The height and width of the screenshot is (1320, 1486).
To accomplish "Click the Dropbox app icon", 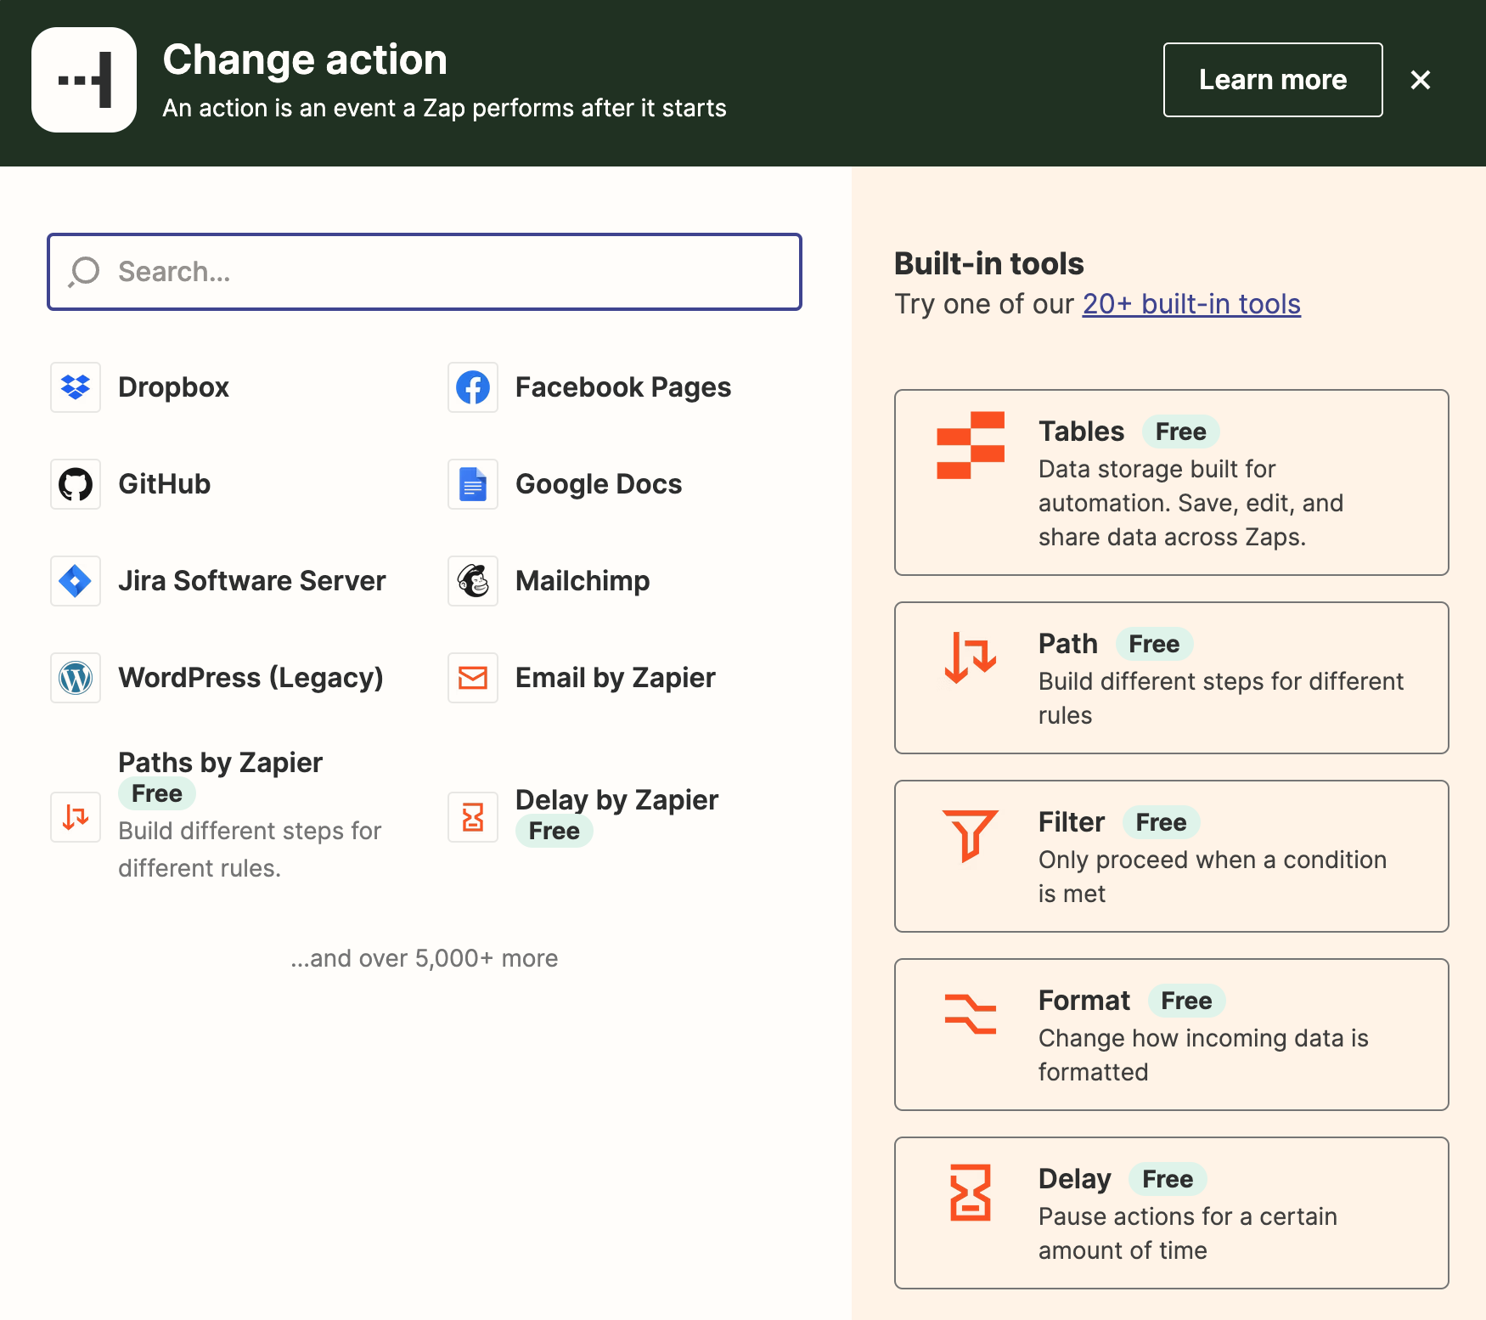I will pyautogui.click(x=76, y=387).
